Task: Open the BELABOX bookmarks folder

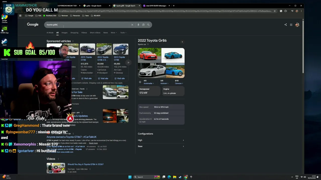Action: tap(96, 15)
